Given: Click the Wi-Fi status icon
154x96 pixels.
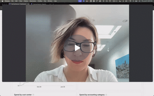Looking at the screenshot, I should 130,1.
